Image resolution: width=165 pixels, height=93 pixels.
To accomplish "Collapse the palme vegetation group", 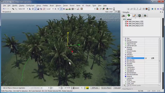I will pos(126,19).
